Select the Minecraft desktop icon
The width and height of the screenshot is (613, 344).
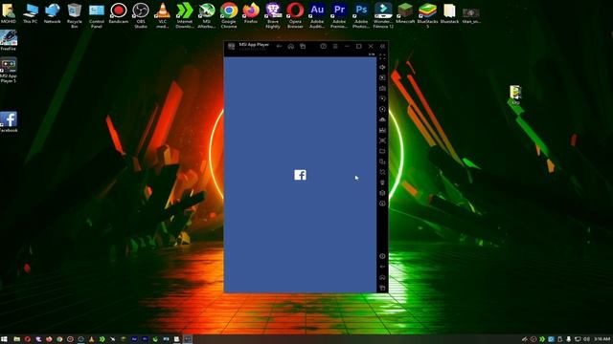pos(405,13)
